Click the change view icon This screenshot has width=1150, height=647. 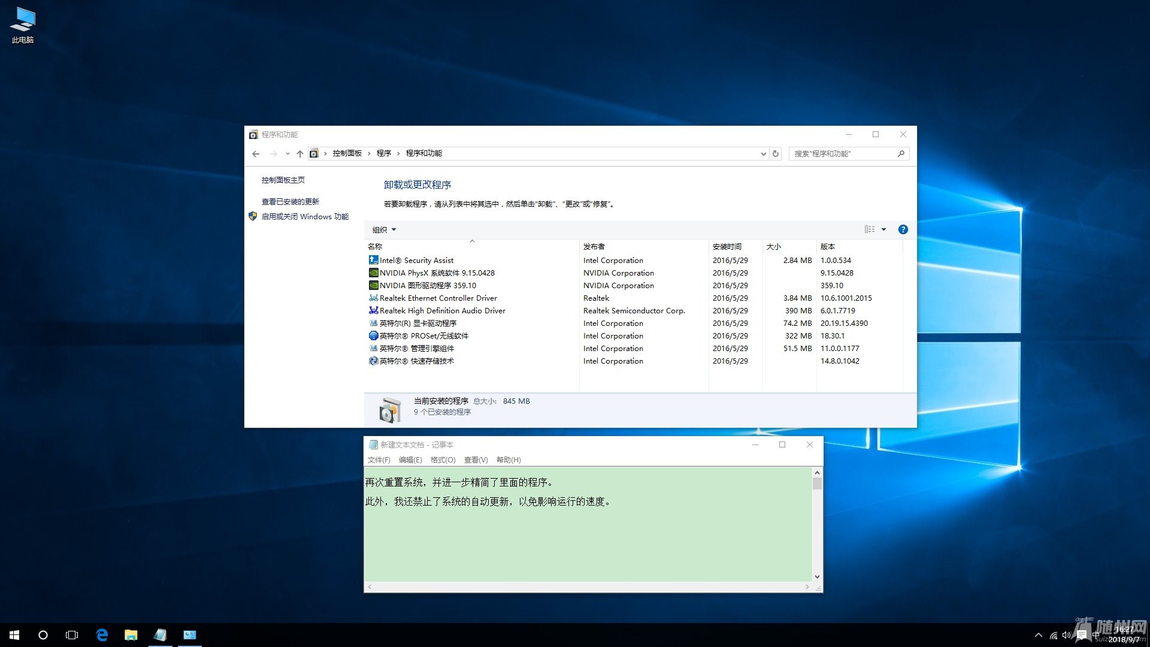point(870,229)
